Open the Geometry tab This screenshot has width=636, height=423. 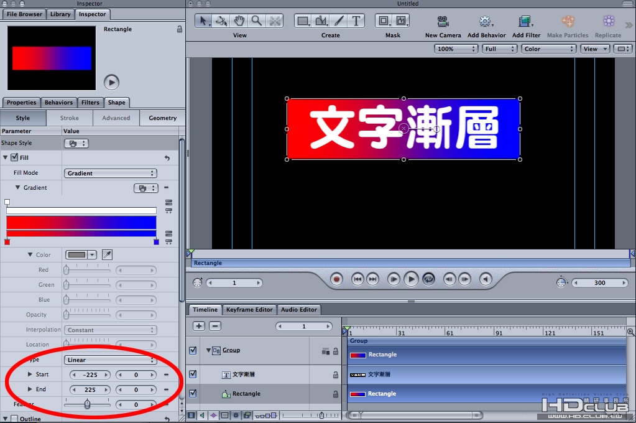pyautogui.click(x=163, y=118)
